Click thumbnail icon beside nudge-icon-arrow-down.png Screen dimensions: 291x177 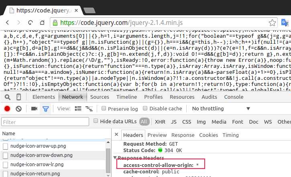(x=5, y=156)
